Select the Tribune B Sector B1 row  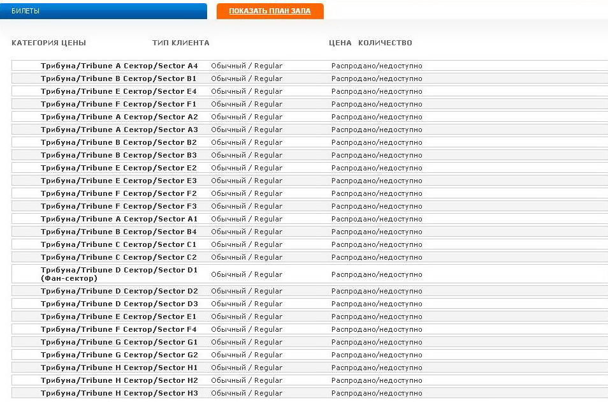[x=119, y=78]
